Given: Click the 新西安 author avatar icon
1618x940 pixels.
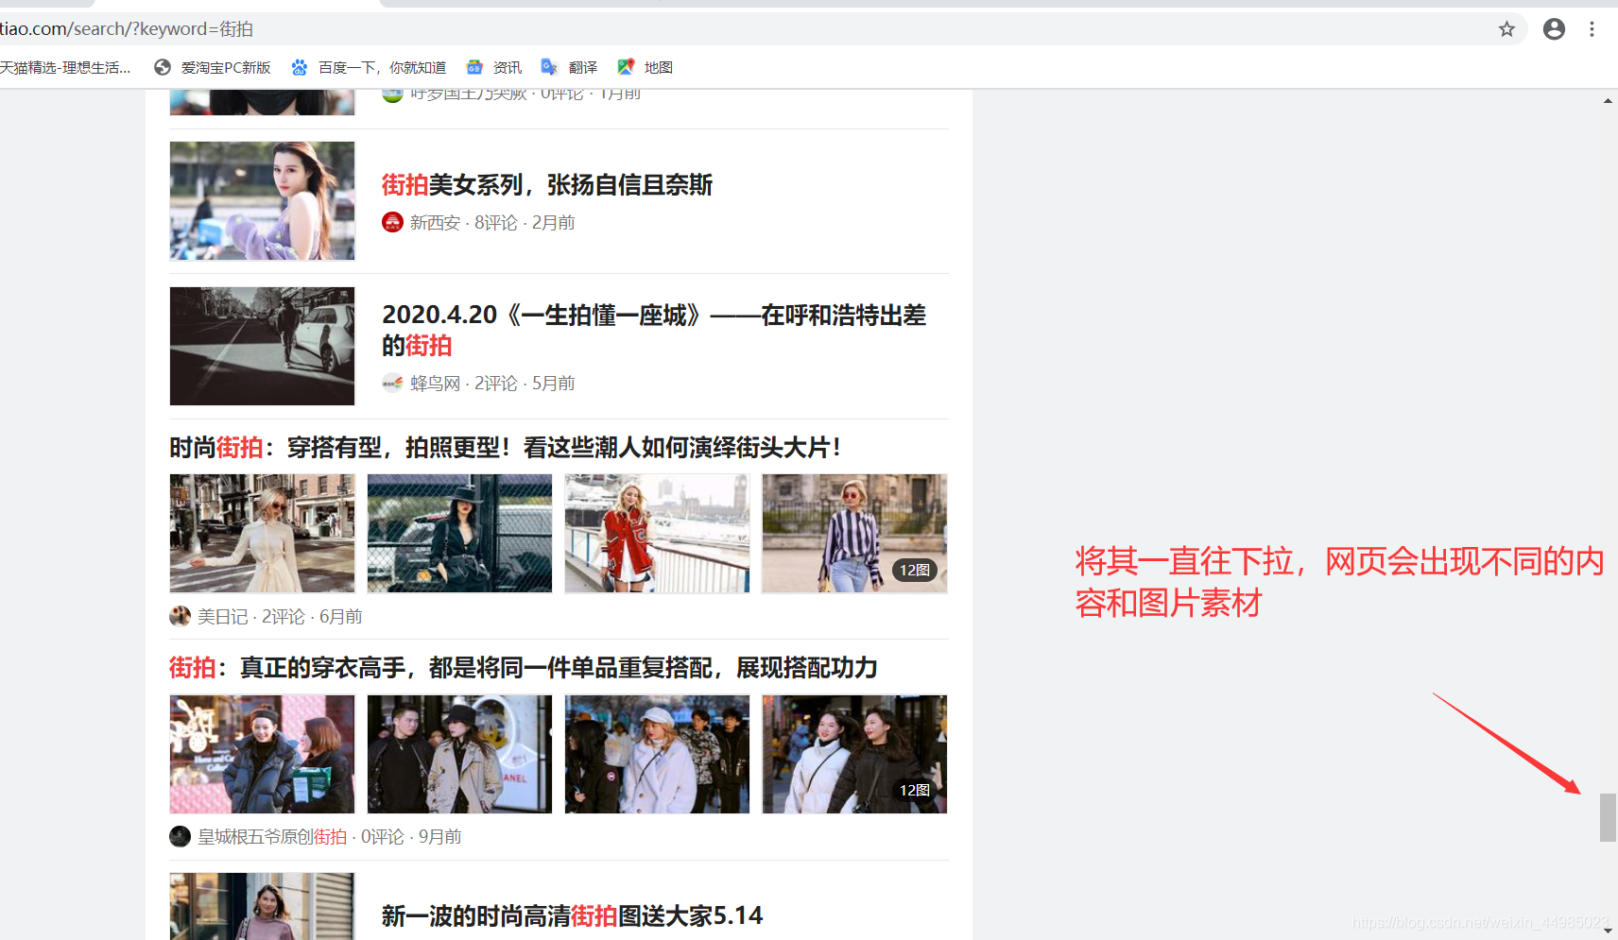Looking at the screenshot, I should tap(392, 222).
